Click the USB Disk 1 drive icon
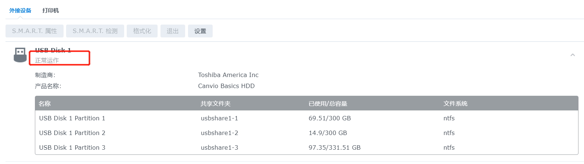 pyautogui.click(x=20, y=55)
